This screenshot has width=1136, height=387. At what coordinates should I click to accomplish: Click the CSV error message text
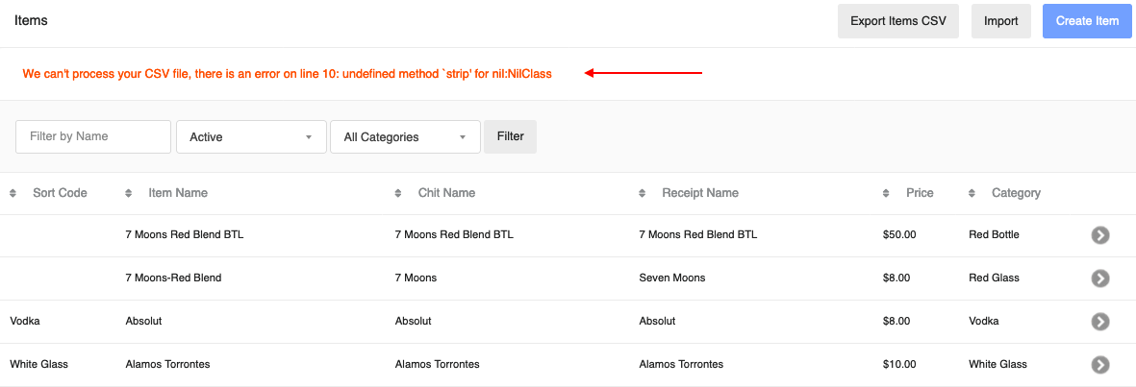coord(288,74)
